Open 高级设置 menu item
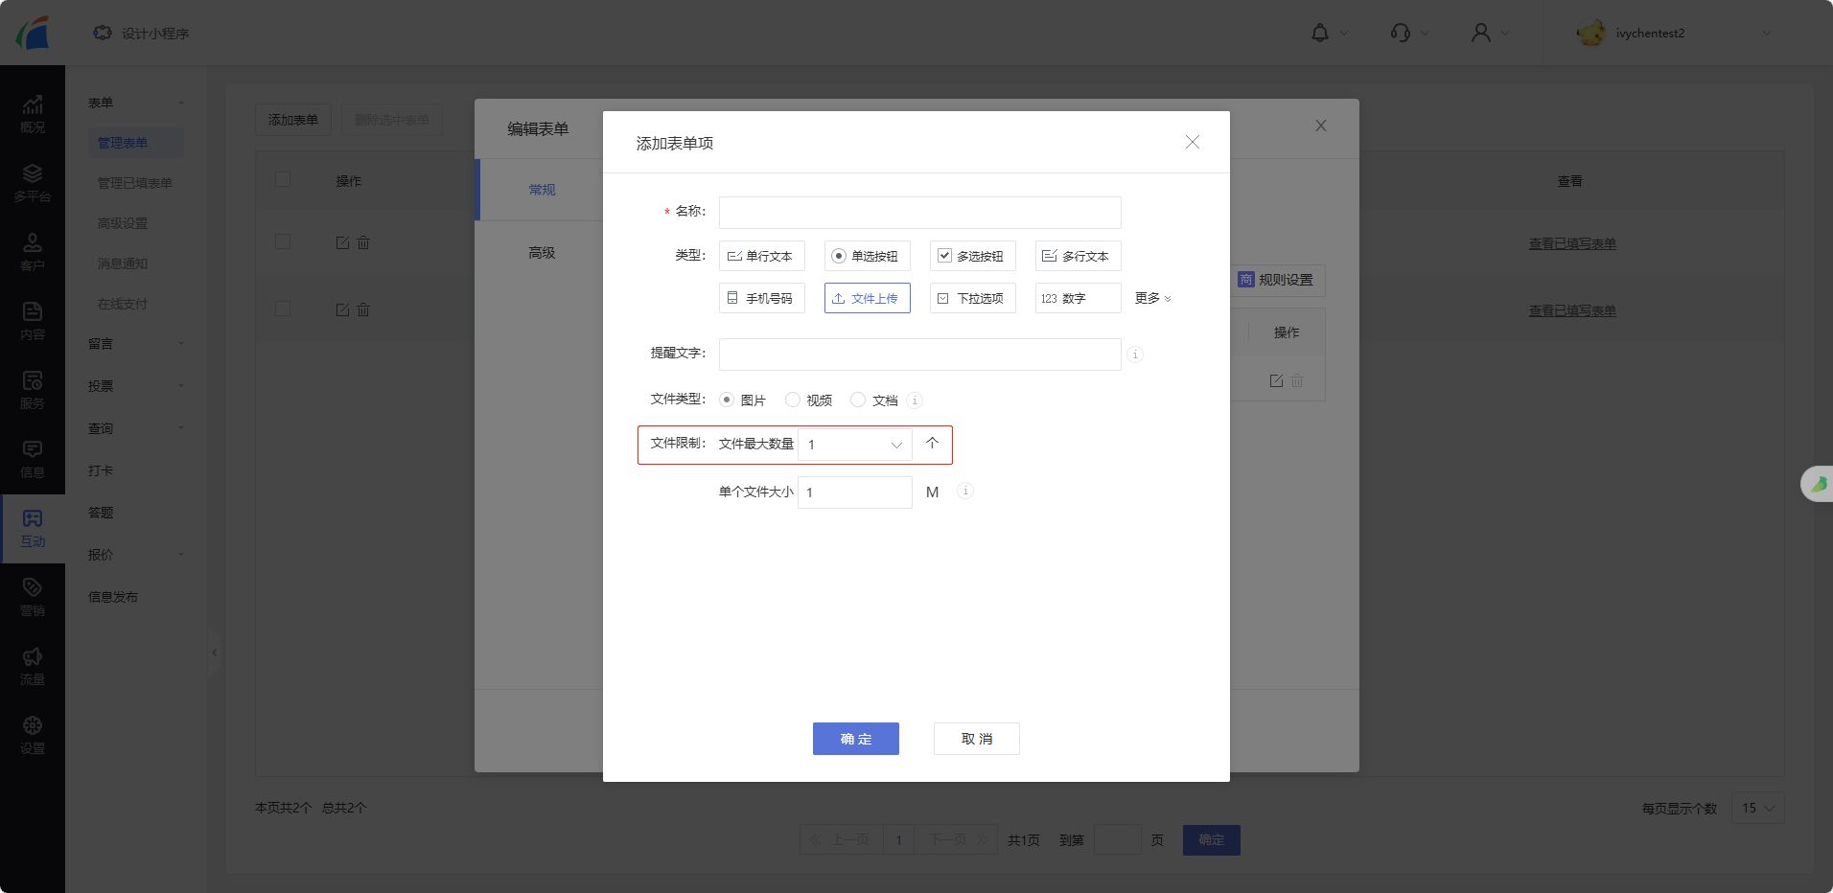 pos(123,223)
